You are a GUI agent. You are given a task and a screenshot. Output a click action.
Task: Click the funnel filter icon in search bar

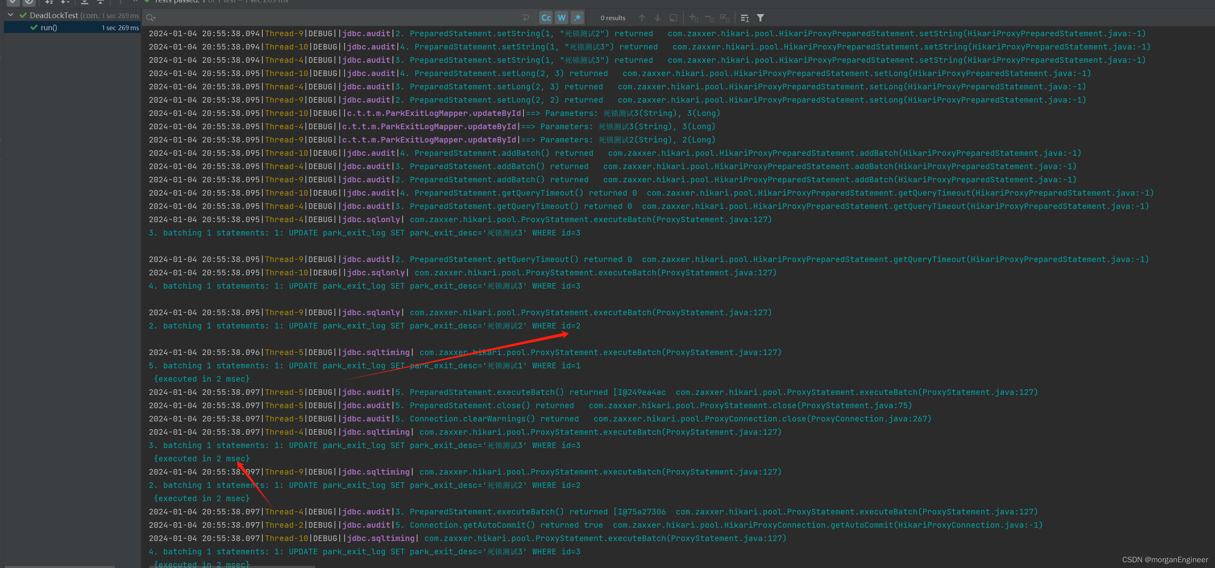(760, 18)
